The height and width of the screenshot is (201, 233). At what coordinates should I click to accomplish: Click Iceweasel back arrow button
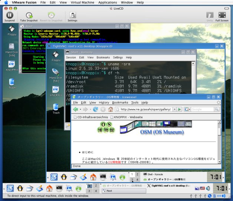point(76,110)
